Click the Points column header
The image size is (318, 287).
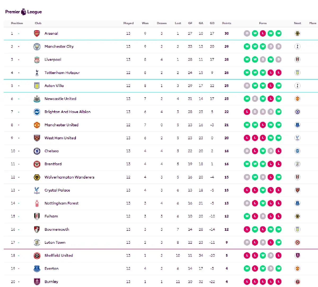pos(227,23)
